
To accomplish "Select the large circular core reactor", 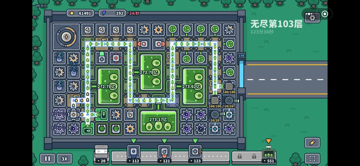I will click(x=66, y=37).
